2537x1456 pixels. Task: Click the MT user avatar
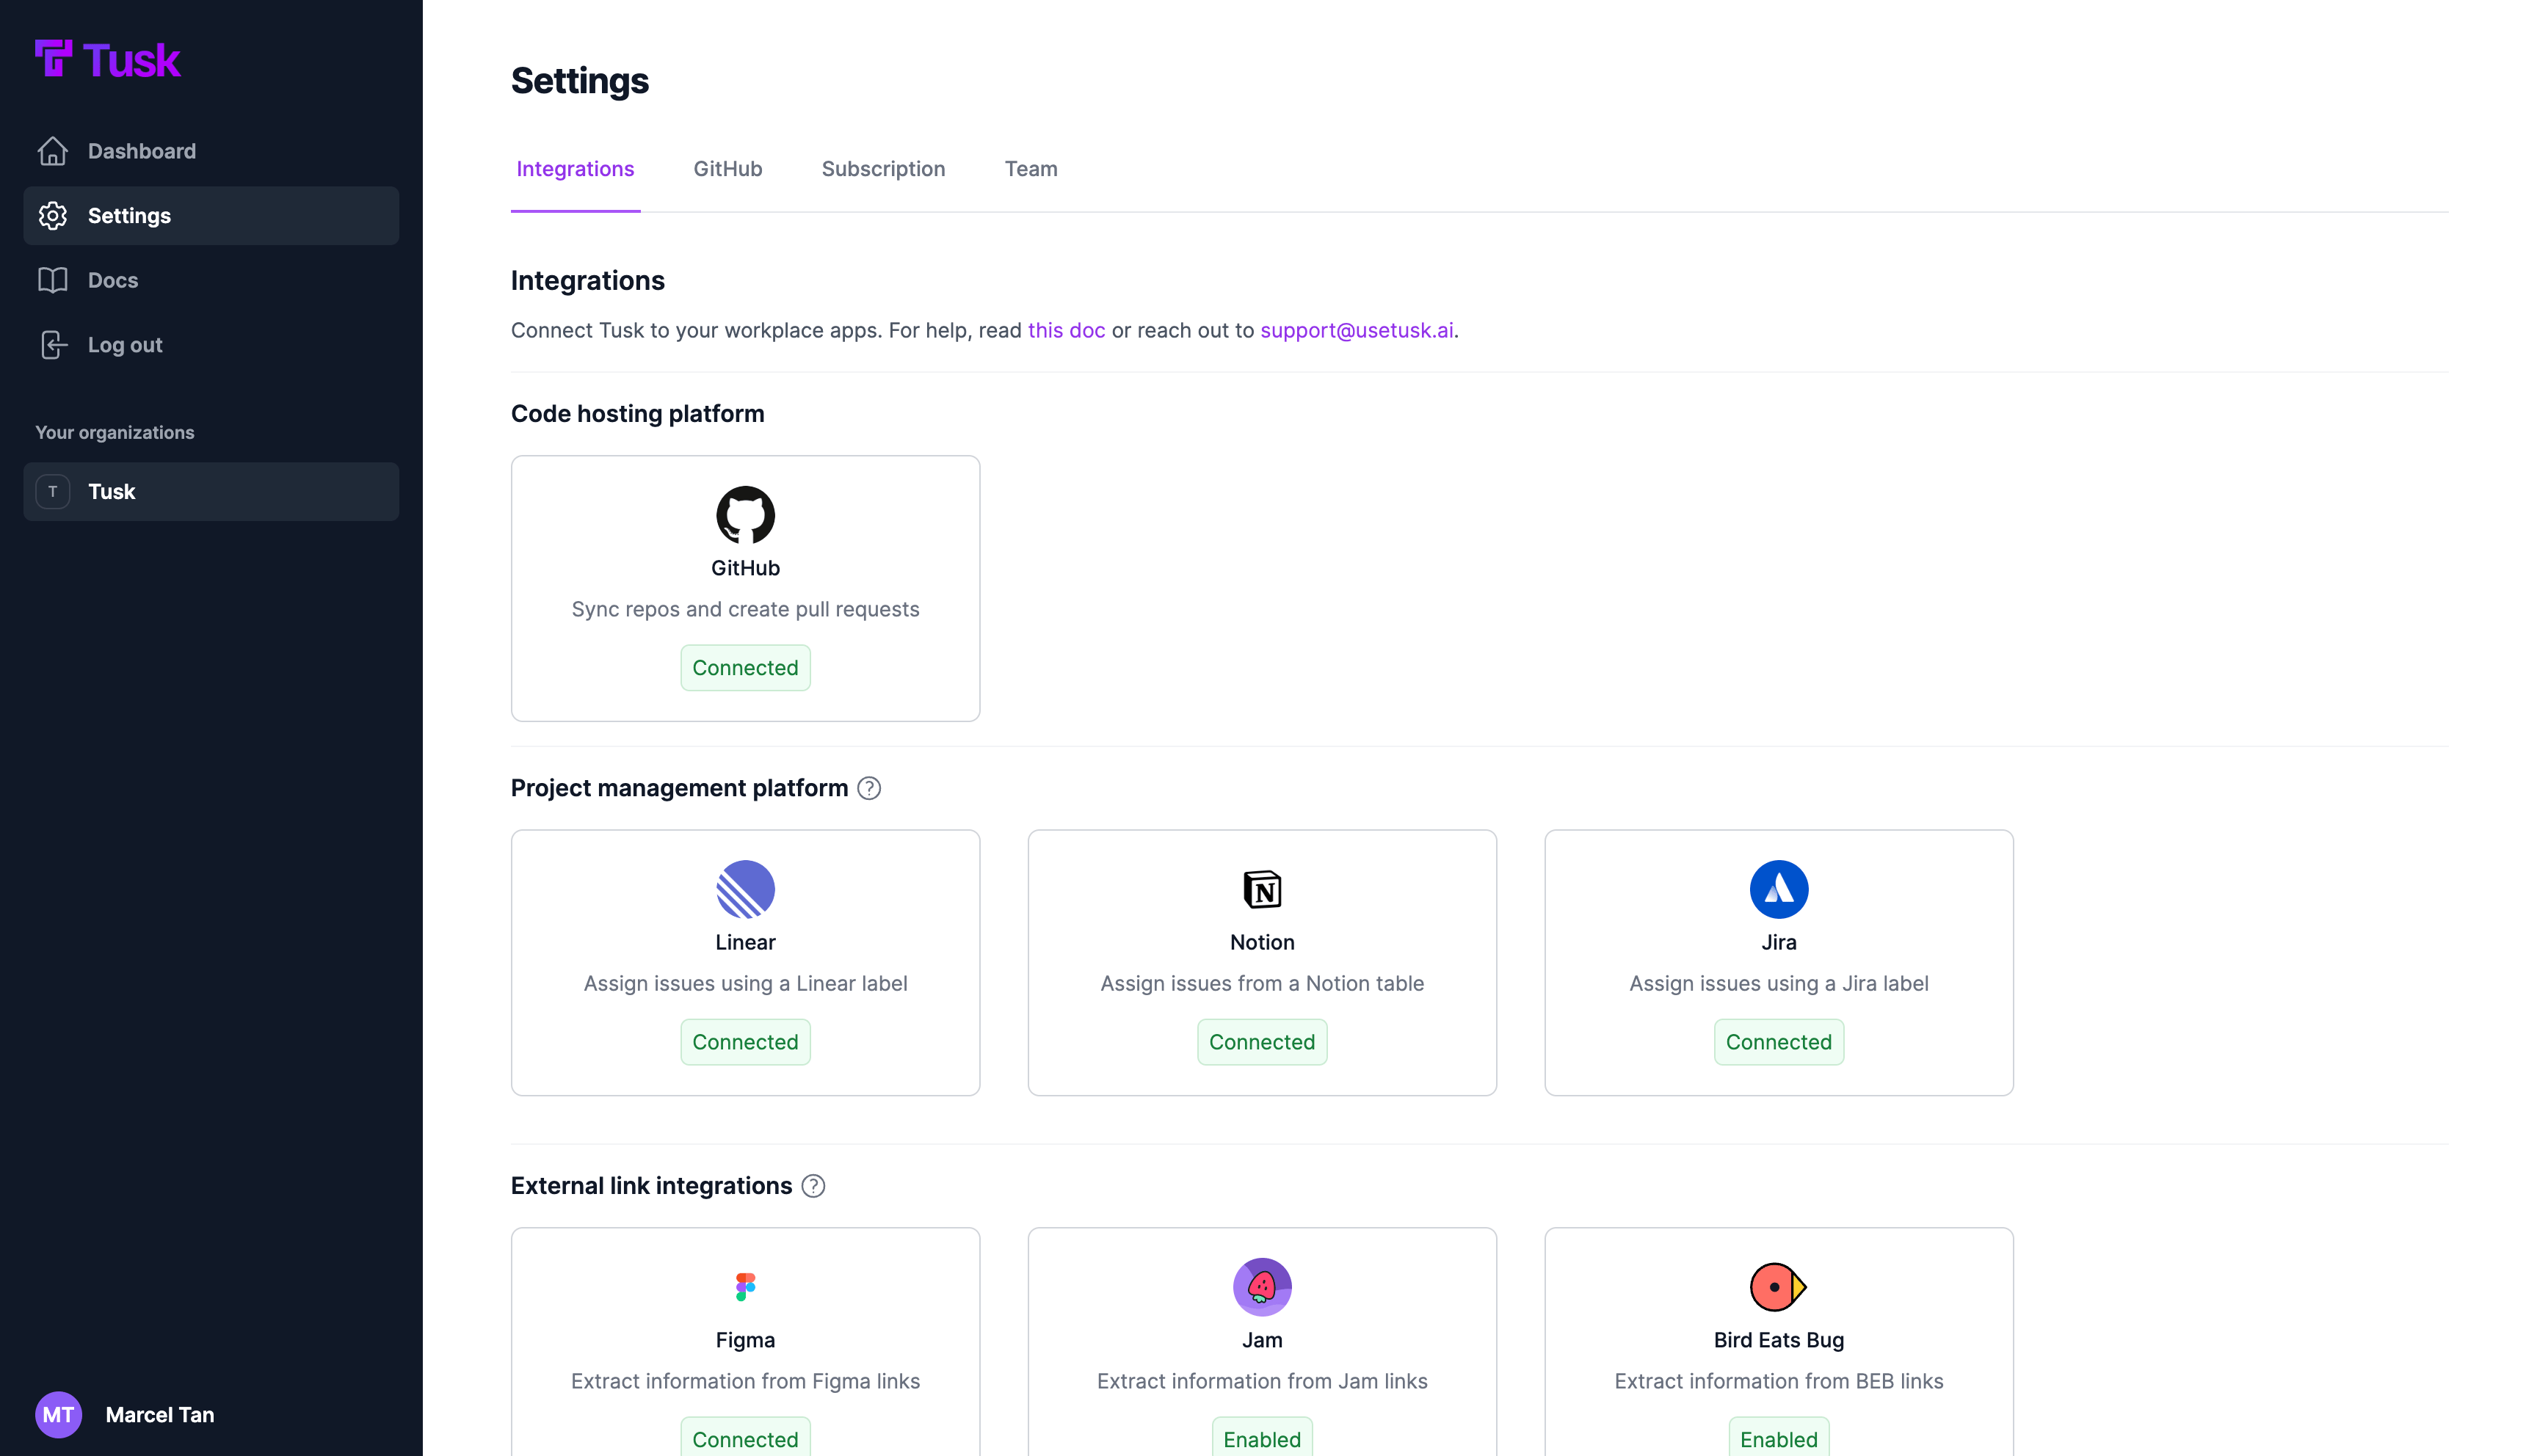tap(58, 1415)
